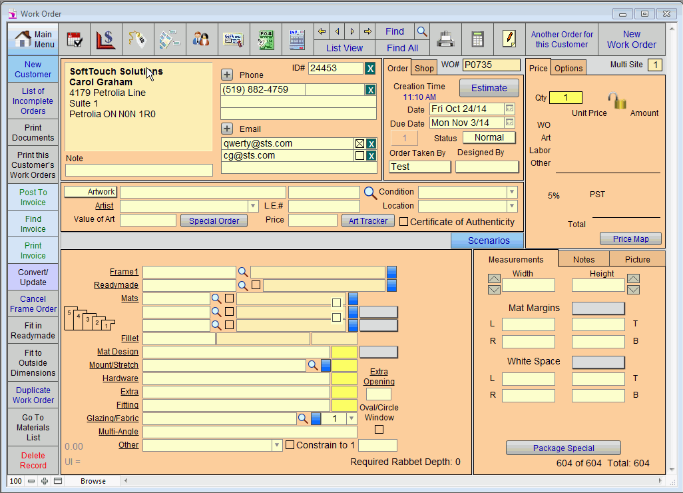Open the calculator icon
The image size is (683, 493).
[x=477, y=39]
